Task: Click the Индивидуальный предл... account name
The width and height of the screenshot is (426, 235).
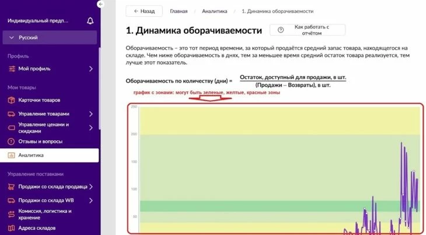Action: [x=38, y=21]
